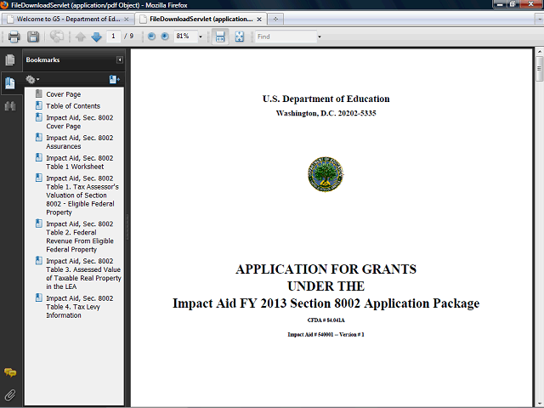Click the zoom out minus button
544x408 pixels.
pyautogui.click(x=151, y=37)
